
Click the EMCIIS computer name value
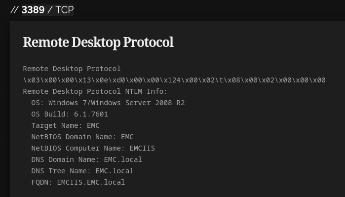142,148
